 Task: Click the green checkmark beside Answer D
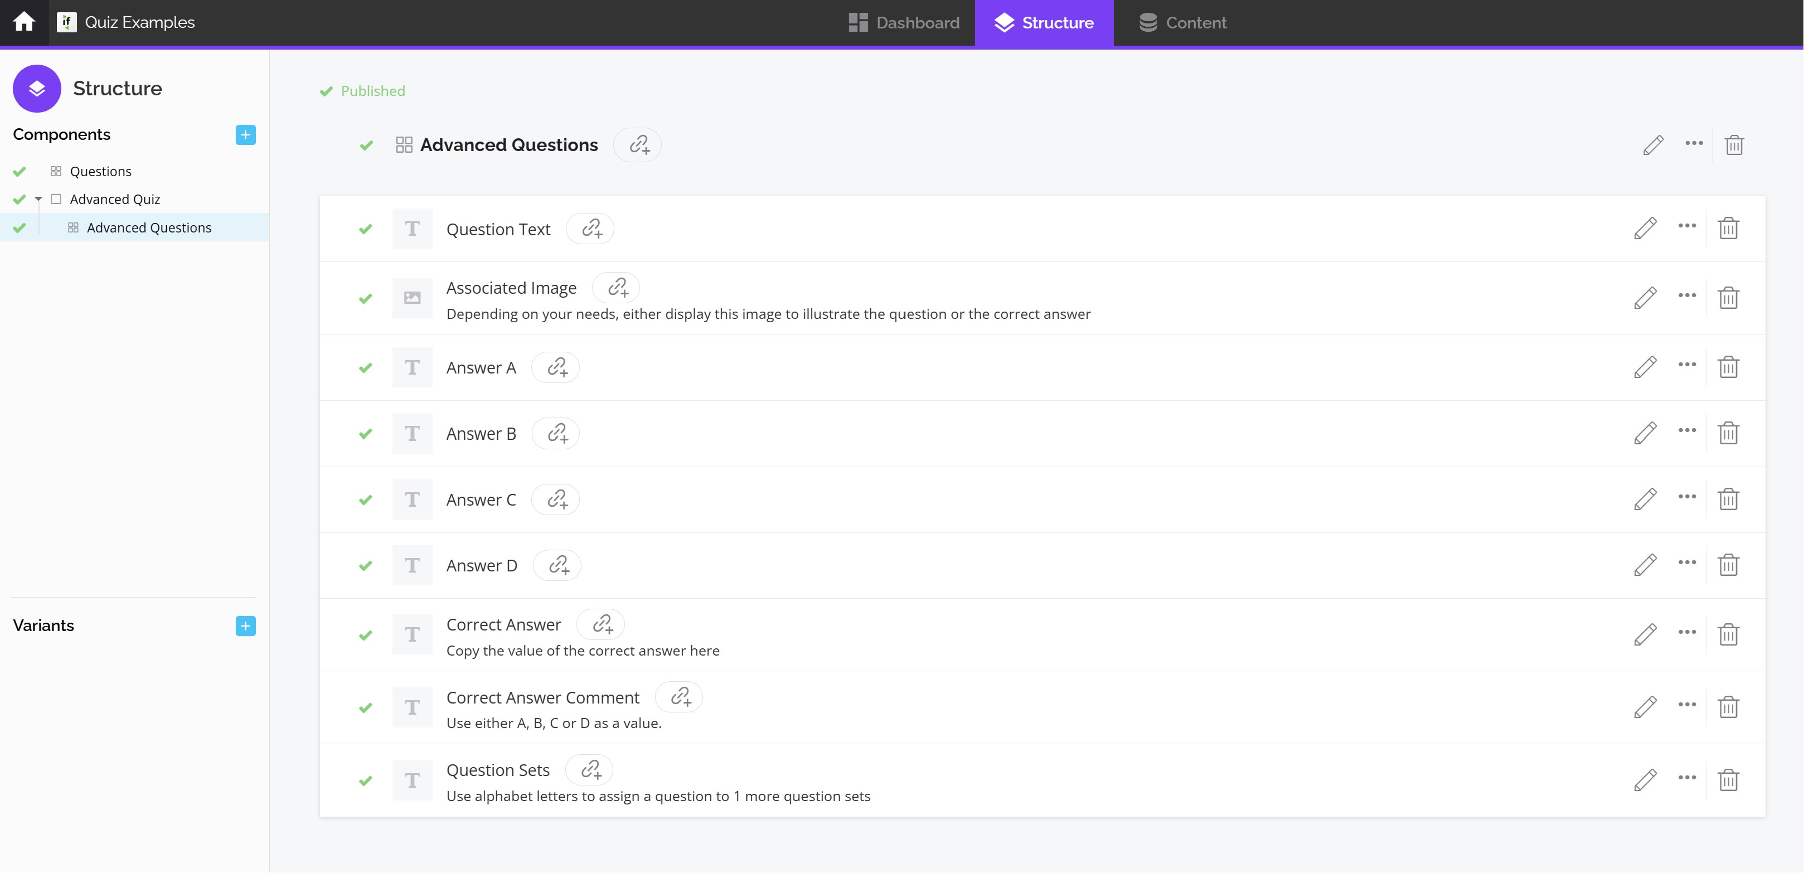[x=366, y=566]
